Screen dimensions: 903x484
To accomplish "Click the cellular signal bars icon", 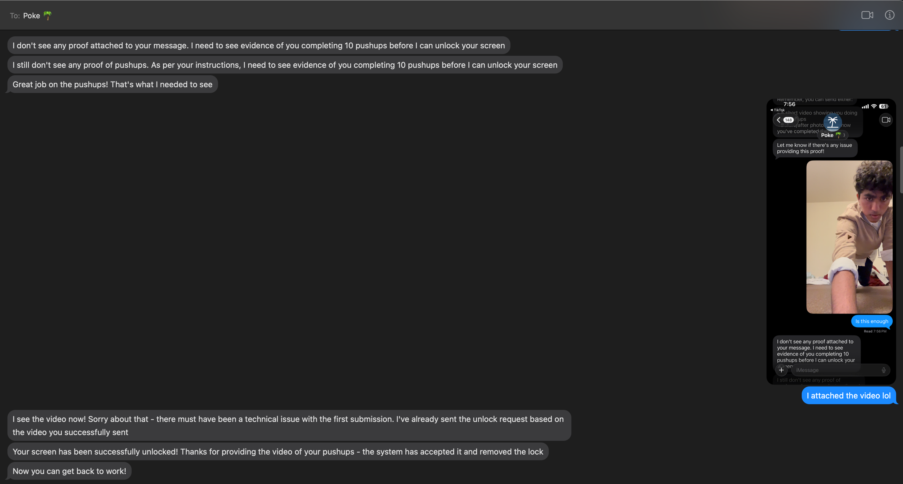I will (865, 106).
